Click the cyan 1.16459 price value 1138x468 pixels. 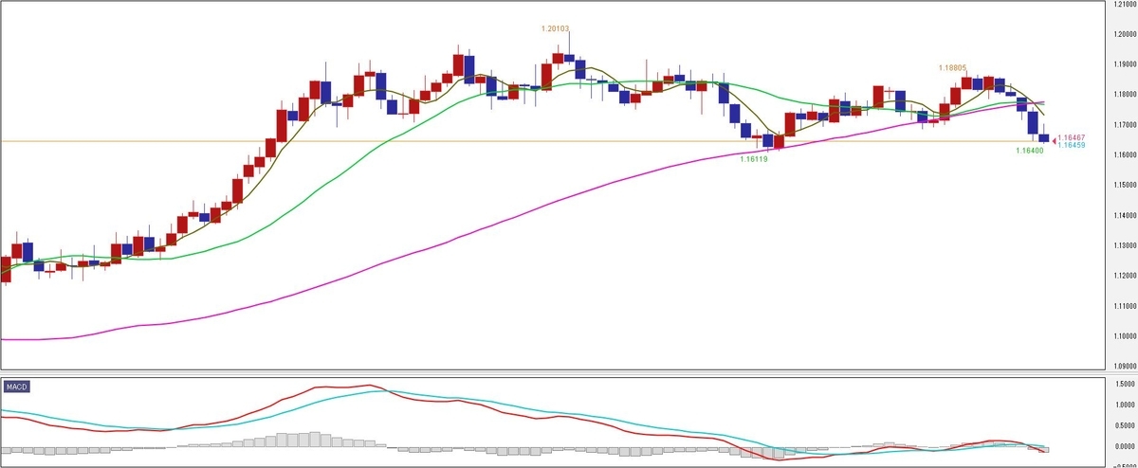pos(1072,145)
